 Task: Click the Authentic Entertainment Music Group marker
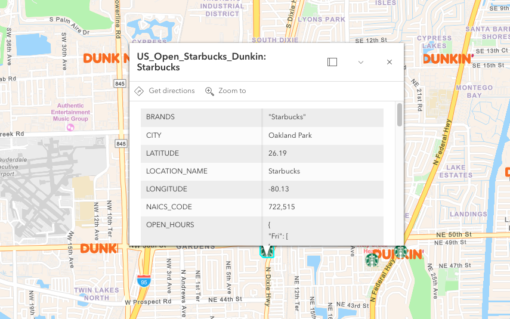[70, 127]
